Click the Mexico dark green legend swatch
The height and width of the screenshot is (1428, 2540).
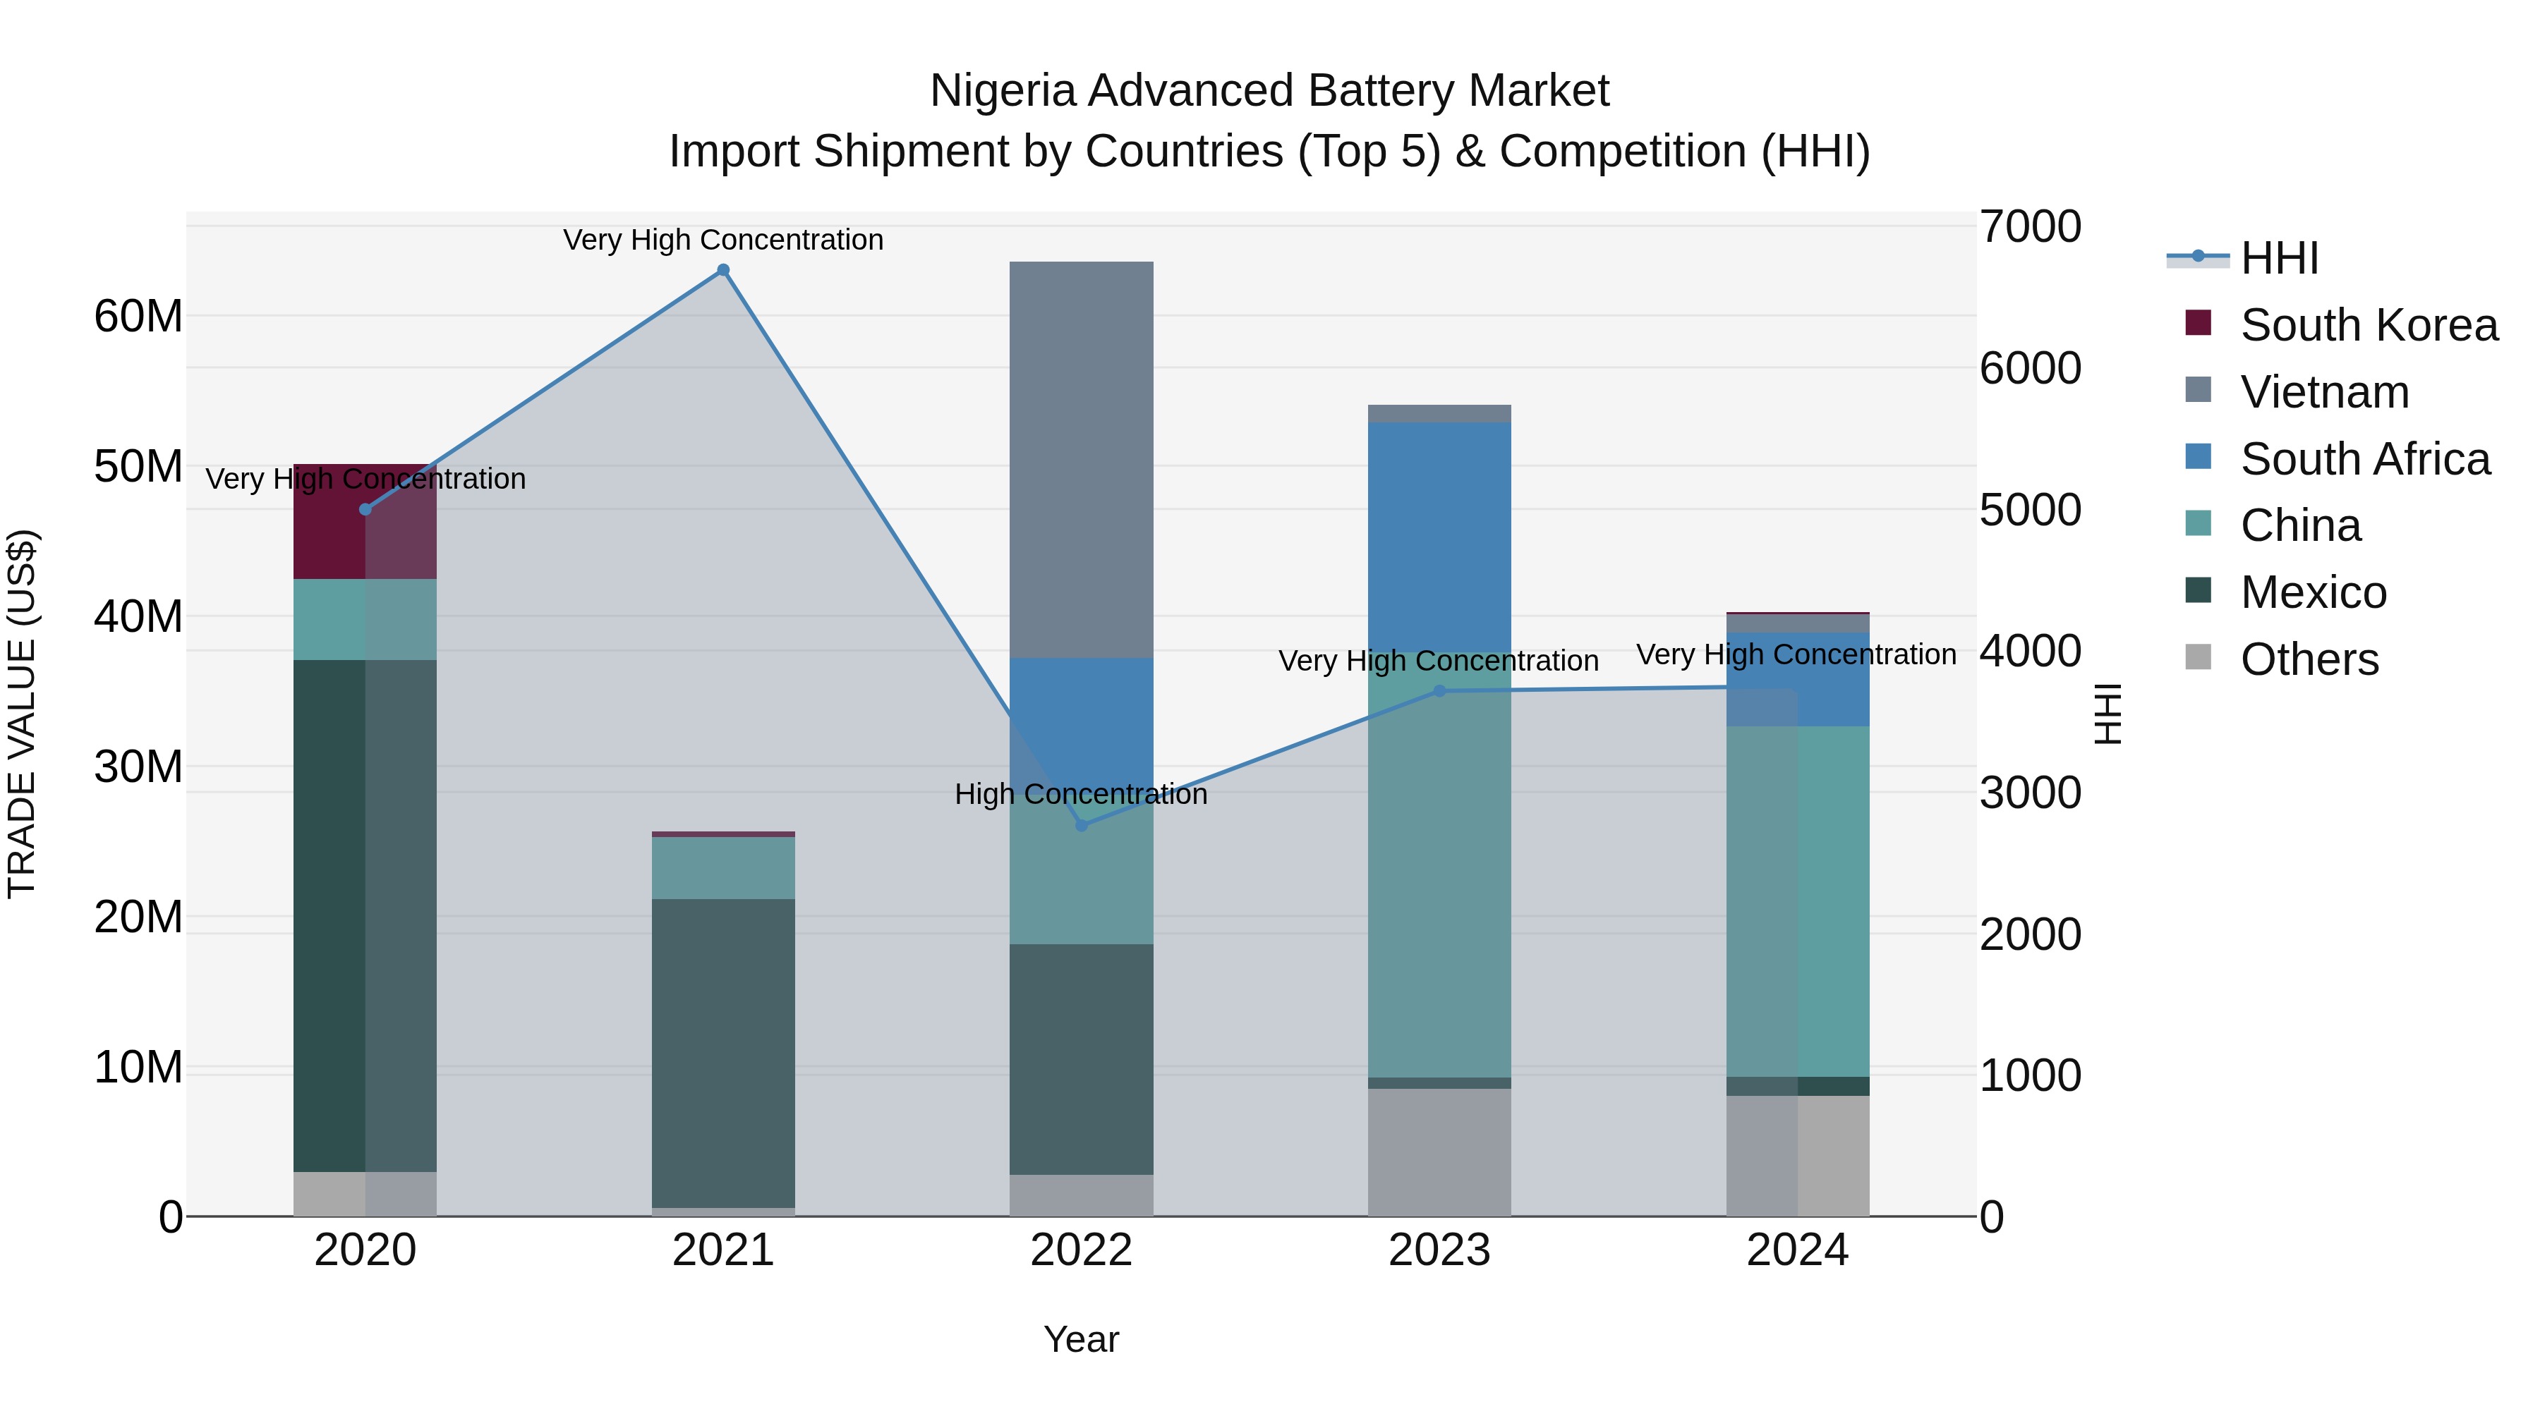point(2198,590)
